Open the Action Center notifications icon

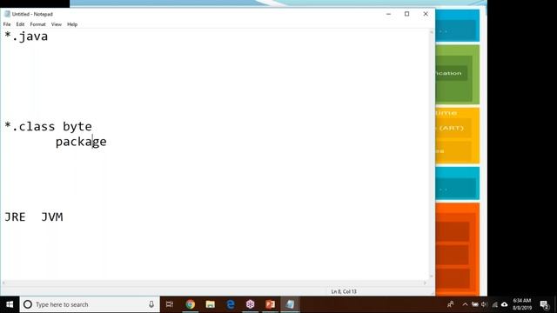tap(544, 304)
